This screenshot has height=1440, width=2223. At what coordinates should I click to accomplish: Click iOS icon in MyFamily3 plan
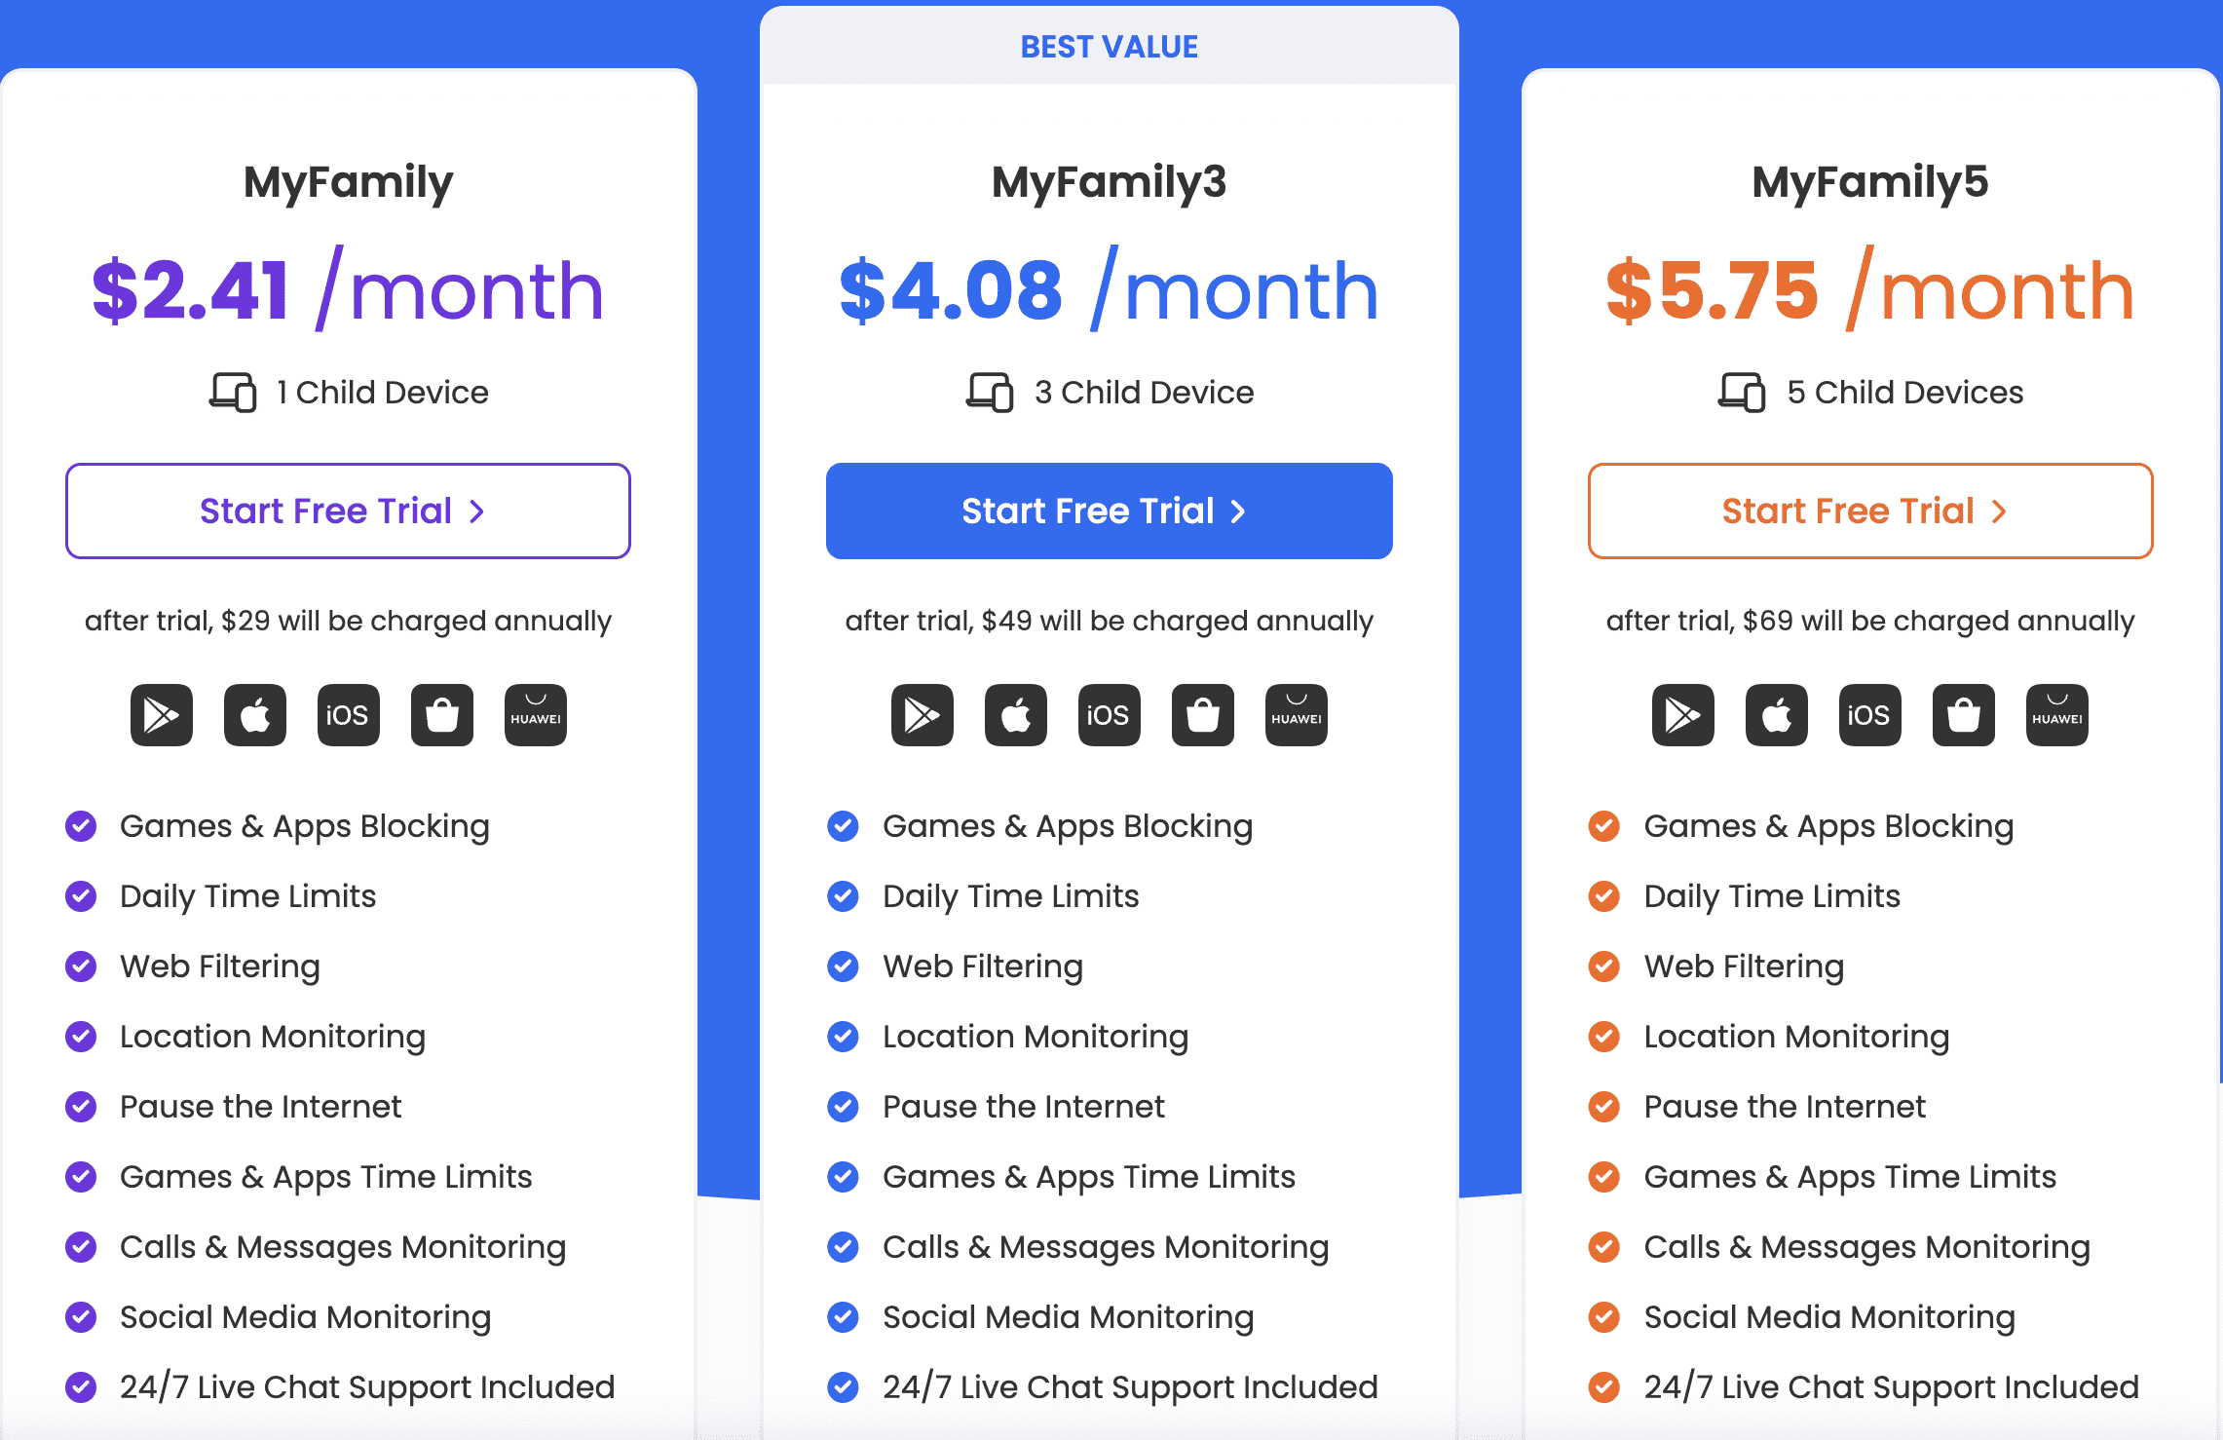pos(1109,715)
